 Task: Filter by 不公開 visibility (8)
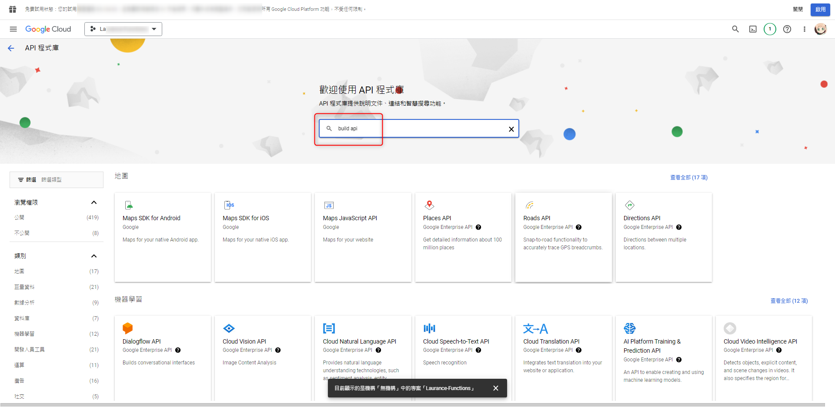(x=57, y=233)
